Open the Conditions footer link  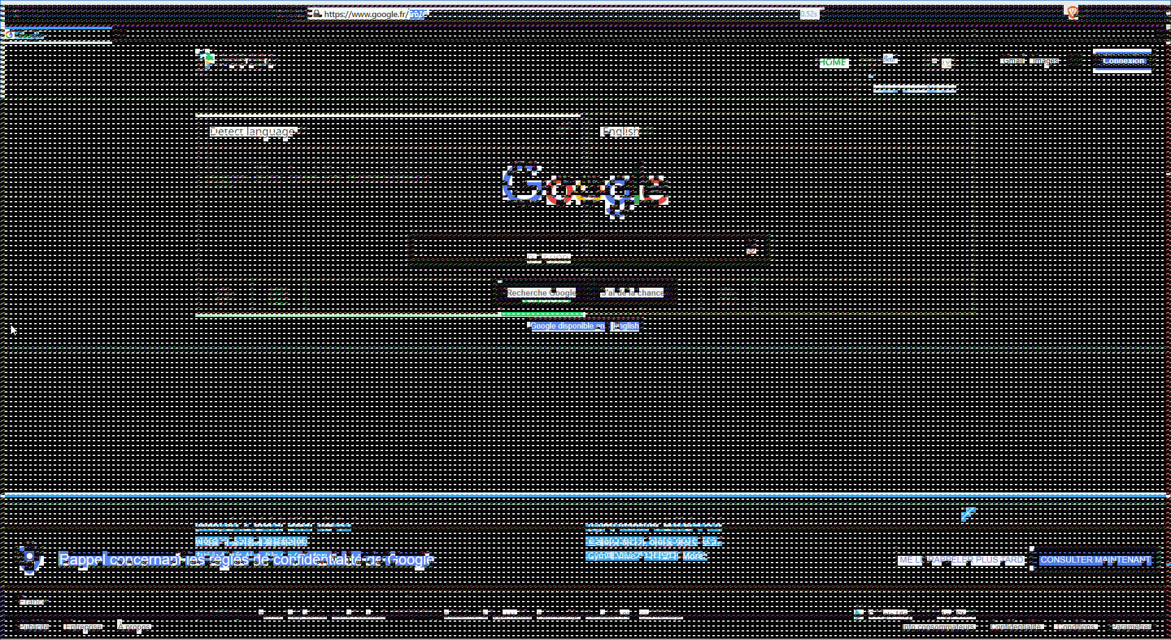pyautogui.click(x=1076, y=627)
